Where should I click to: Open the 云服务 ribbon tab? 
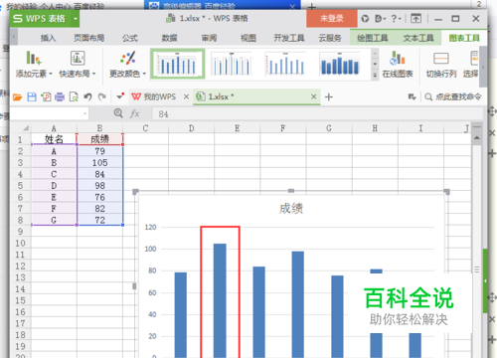pyautogui.click(x=330, y=38)
